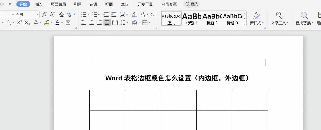The height and width of the screenshot is (130, 321).
Task: Apply the 标题 1 style
Action: (191, 19)
